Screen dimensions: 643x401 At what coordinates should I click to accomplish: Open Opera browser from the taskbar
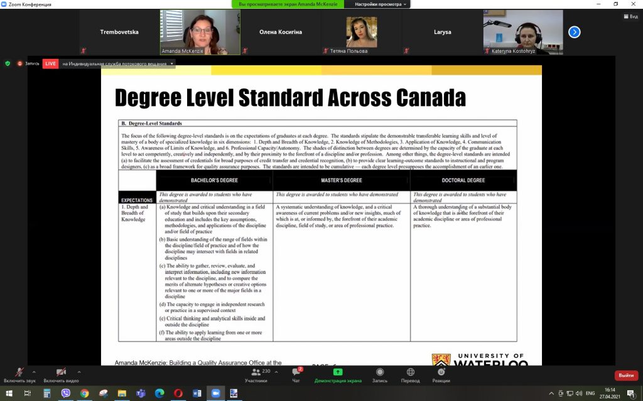tap(178, 393)
